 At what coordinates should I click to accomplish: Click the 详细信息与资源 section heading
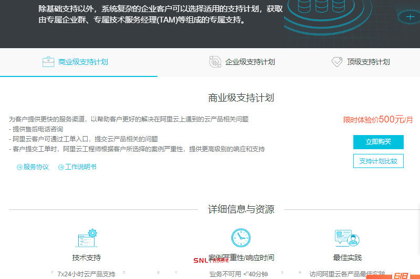coord(241,209)
